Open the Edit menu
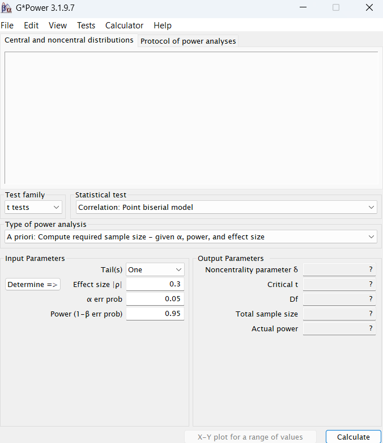Viewport: 383px width, 443px height. click(31, 26)
